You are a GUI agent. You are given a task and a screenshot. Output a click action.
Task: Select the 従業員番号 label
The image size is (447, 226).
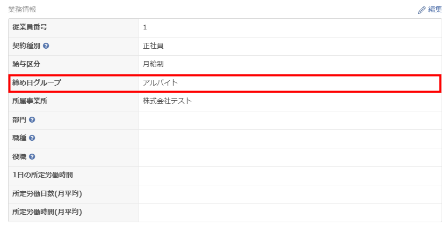[30, 27]
